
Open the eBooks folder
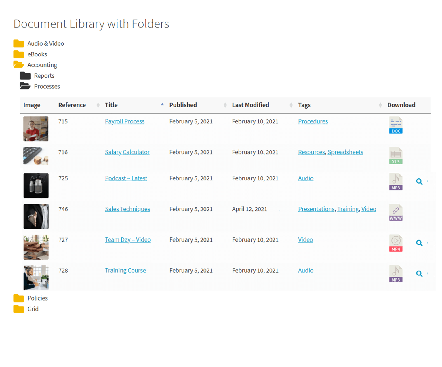tap(37, 54)
